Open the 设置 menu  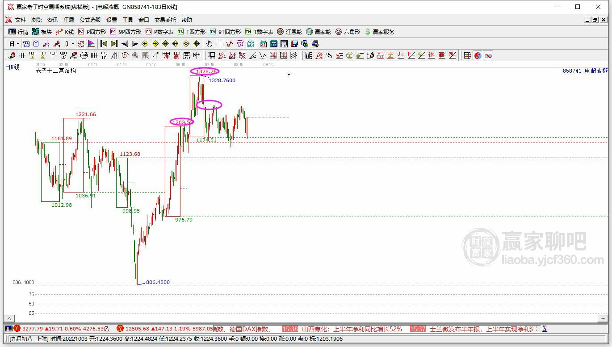112,20
